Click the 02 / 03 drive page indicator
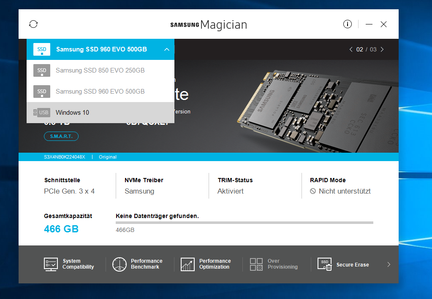 click(367, 49)
